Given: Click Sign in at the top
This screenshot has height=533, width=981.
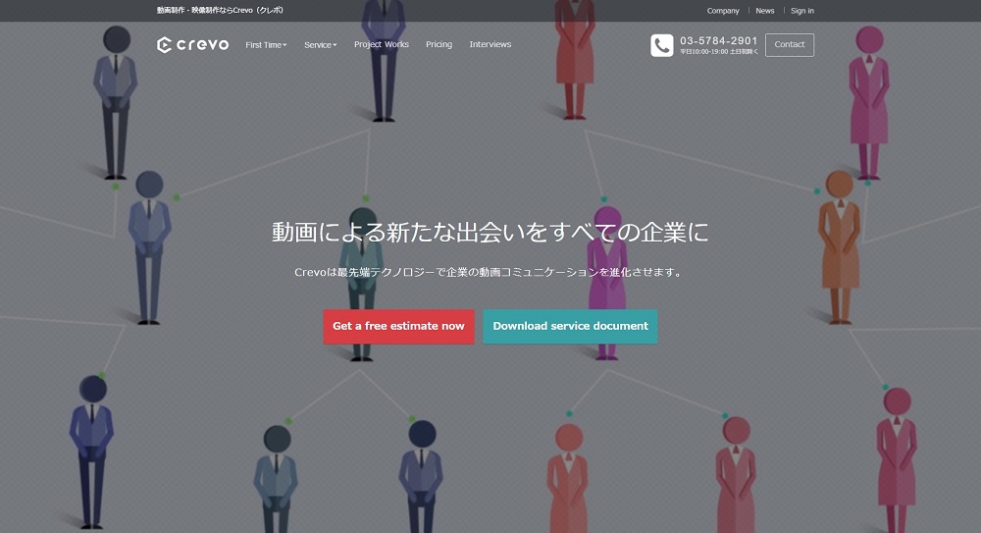Looking at the screenshot, I should click(x=802, y=11).
